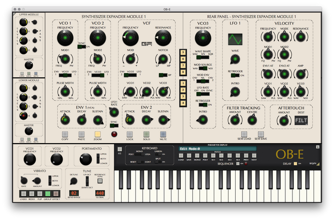Toggle the VCO SYNC switch

pyautogui.click(x=82, y=47)
